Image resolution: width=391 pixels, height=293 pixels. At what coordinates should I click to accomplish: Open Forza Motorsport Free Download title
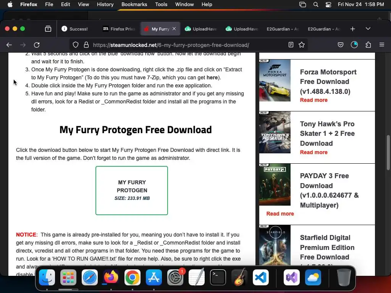(328, 82)
